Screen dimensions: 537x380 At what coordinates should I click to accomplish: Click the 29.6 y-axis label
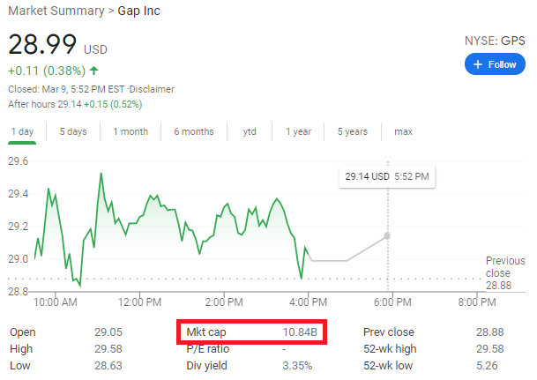point(19,160)
